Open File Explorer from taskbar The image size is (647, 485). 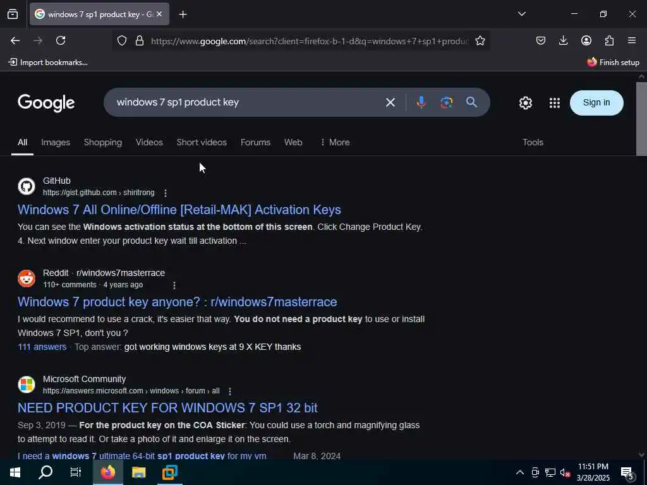(x=138, y=472)
